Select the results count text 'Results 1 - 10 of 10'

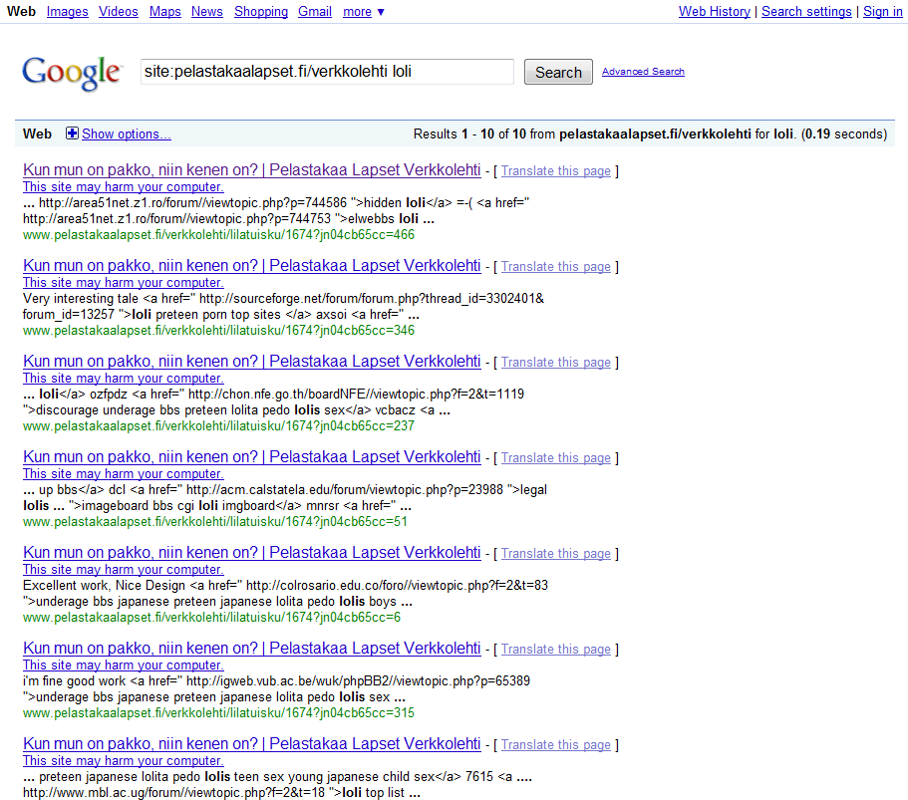(x=469, y=134)
